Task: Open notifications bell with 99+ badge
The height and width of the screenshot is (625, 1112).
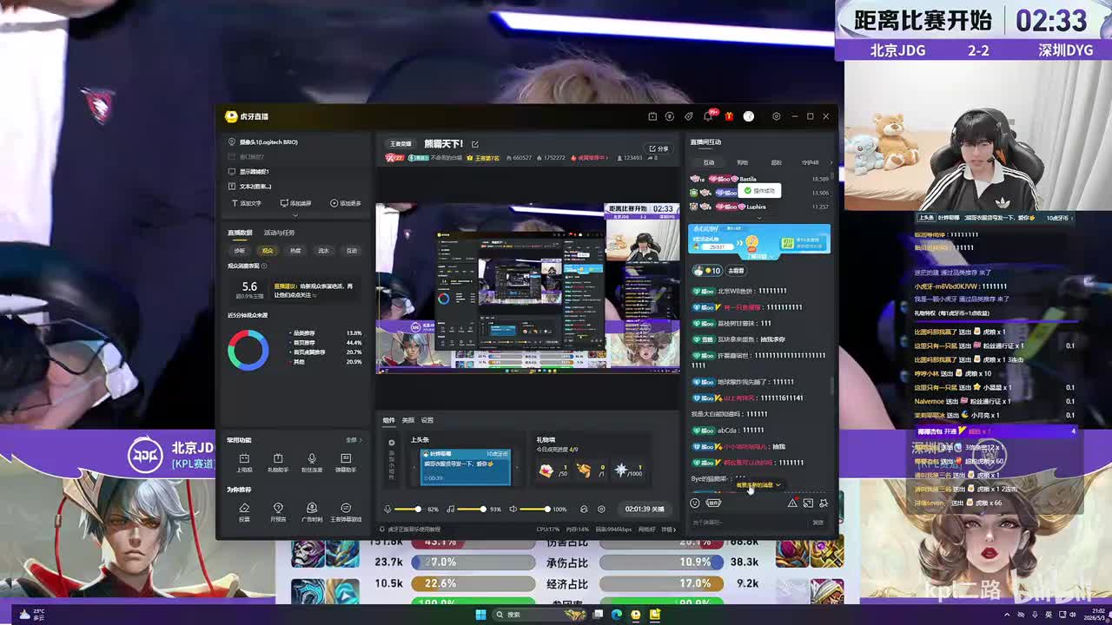Action: click(x=709, y=116)
